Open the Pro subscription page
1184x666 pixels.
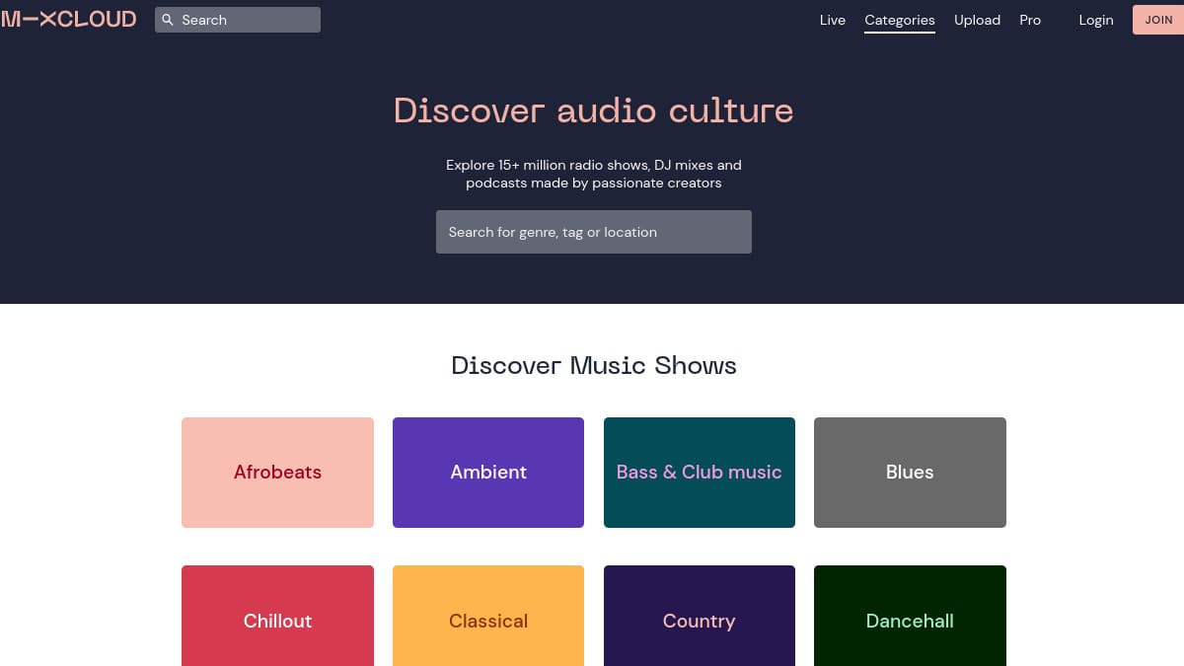click(x=1029, y=20)
